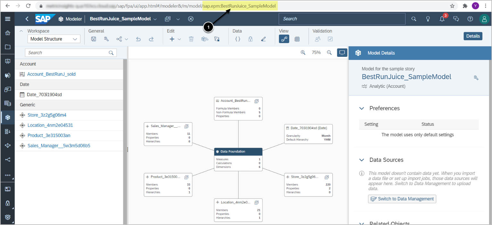Edit model name with wrench in Model Details
492x225 pixels.
click(x=476, y=78)
